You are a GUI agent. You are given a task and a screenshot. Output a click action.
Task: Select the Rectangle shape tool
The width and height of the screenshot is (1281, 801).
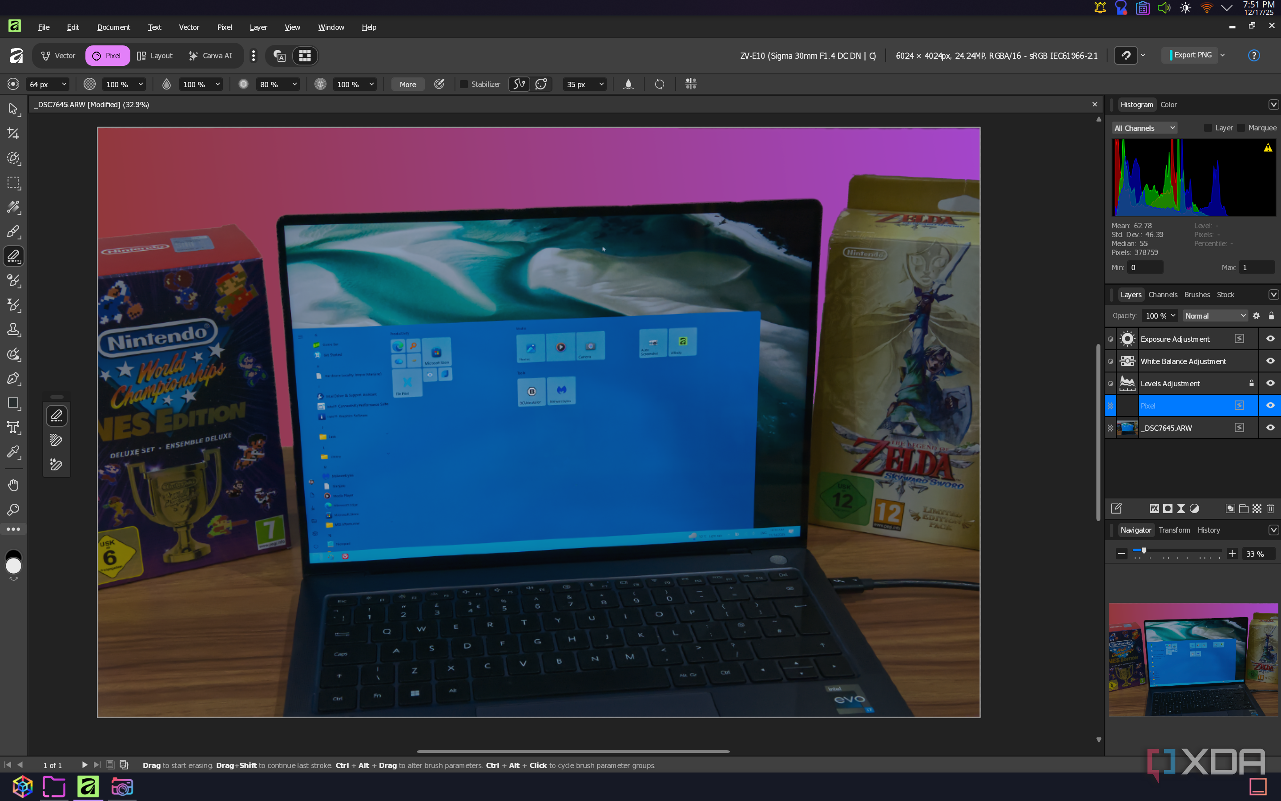[13, 403]
